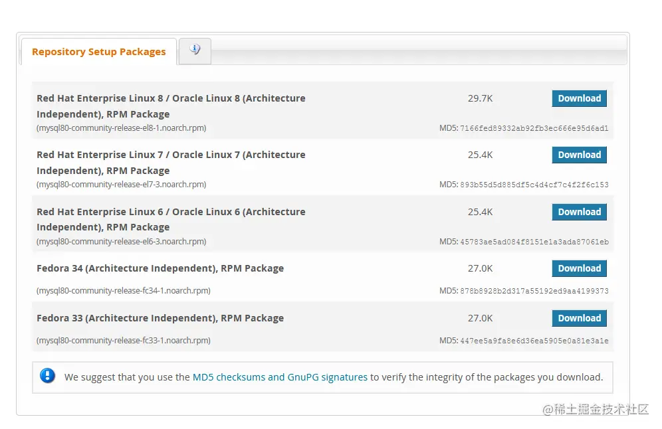662x429 pixels.
Task: Click the mysql80-community-release-el6-3.noarch.rpm filename
Action: click(x=121, y=242)
